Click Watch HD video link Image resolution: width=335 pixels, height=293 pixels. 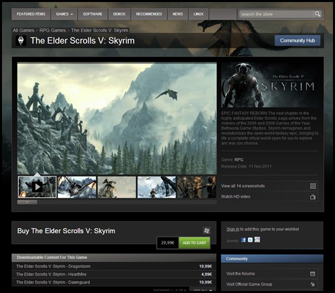click(236, 196)
